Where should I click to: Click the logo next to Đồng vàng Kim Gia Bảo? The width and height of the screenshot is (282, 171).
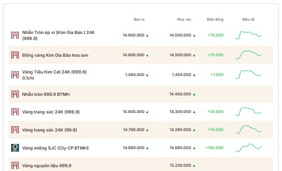[15, 55]
